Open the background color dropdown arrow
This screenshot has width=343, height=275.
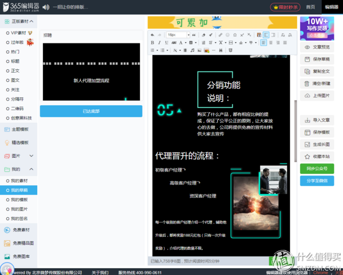coord(196,43)
